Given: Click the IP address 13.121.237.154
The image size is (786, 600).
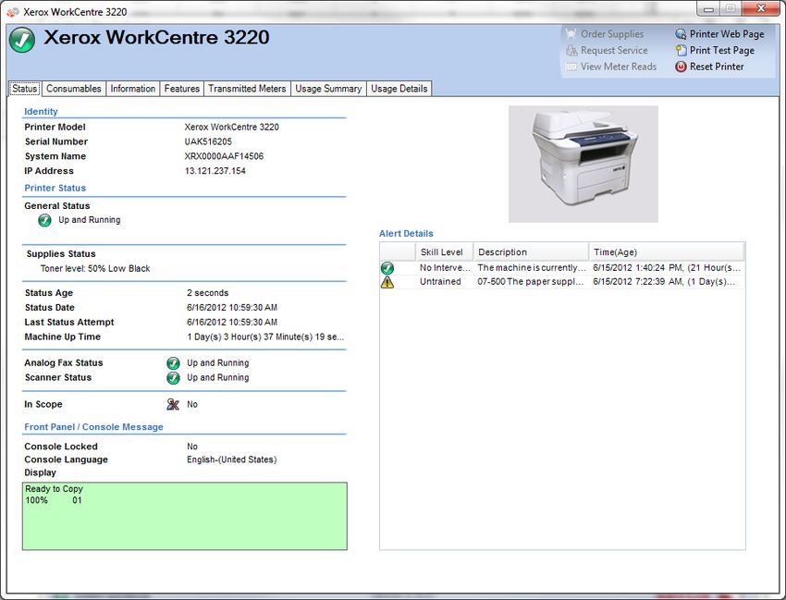Looking at the screenshot, I should (x=215, y=171).
